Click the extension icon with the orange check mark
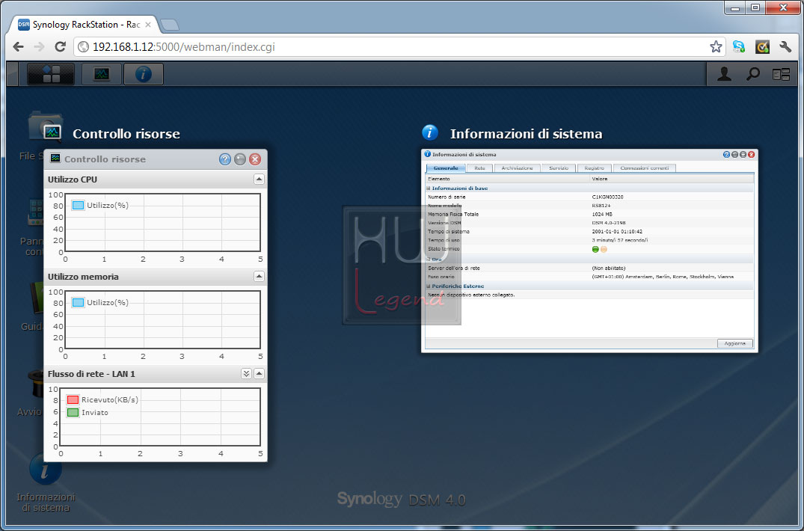The height and width of the screenshot is (531, 804). click(x=762, y=47)
